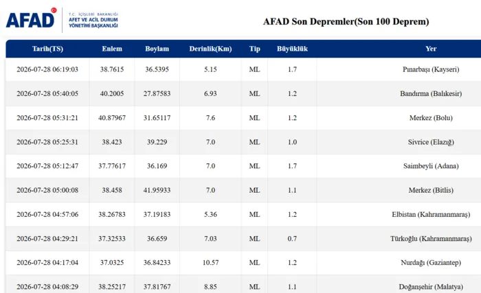
Task: Click longitude value 27.87583
Action: click(x=157, y=94)
